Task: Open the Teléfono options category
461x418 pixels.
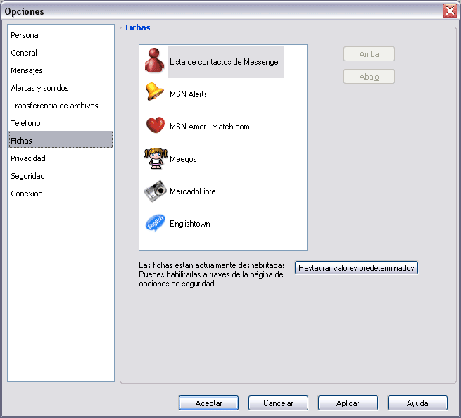Action: pyautogui.click(x=61, y=123)
